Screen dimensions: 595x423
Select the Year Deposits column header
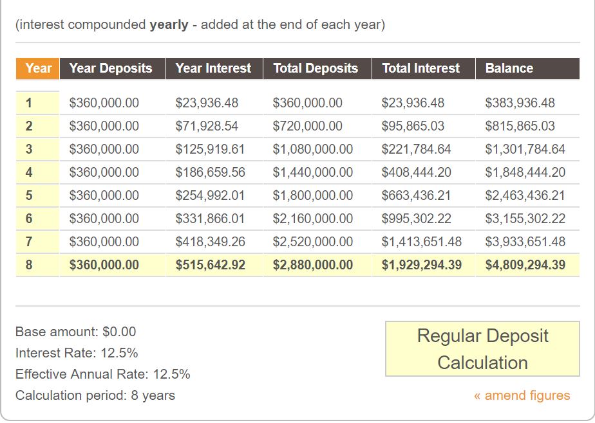pyautogui.click(x=111, y=68)
